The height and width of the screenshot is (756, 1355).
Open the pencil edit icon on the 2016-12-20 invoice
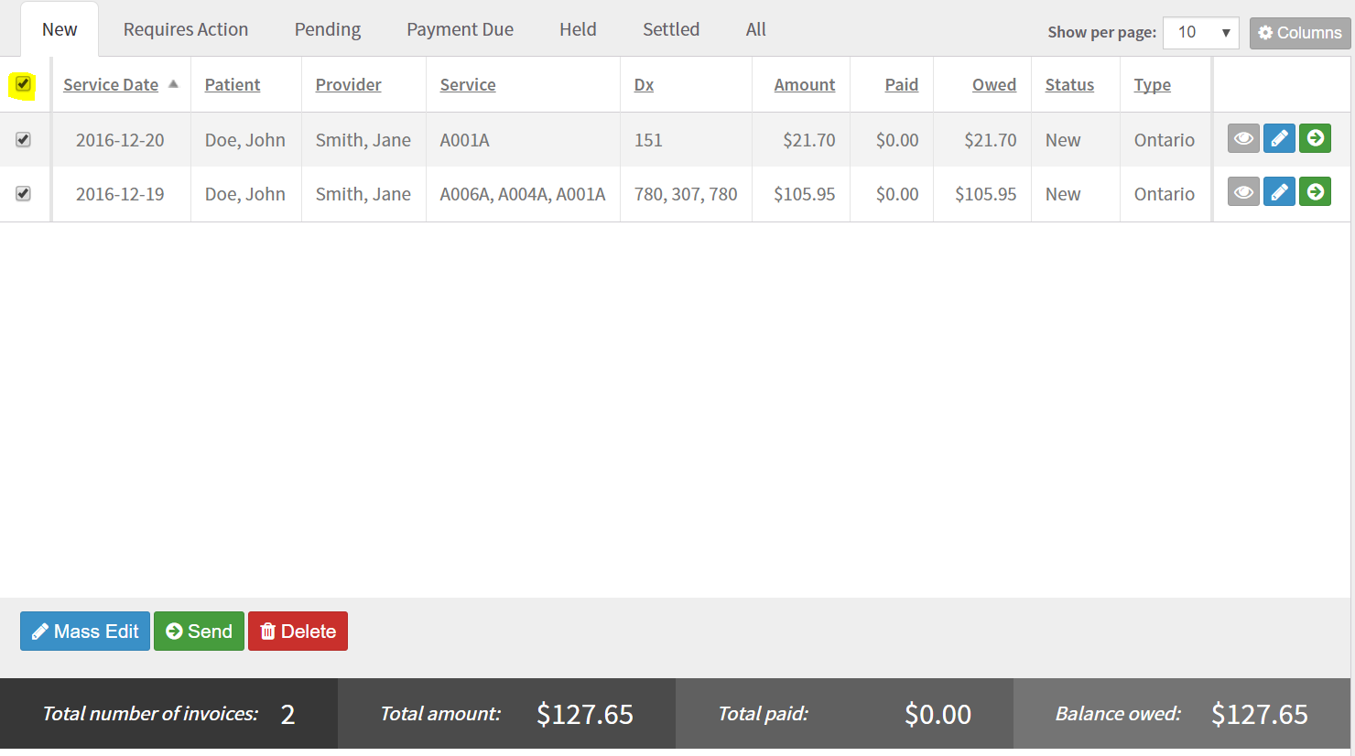1278,138
